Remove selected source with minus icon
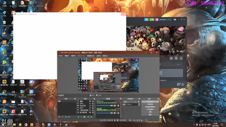Image resolution: width=226 pixels, height=127 pixels. pyautogui.click(x=81, y=117)
